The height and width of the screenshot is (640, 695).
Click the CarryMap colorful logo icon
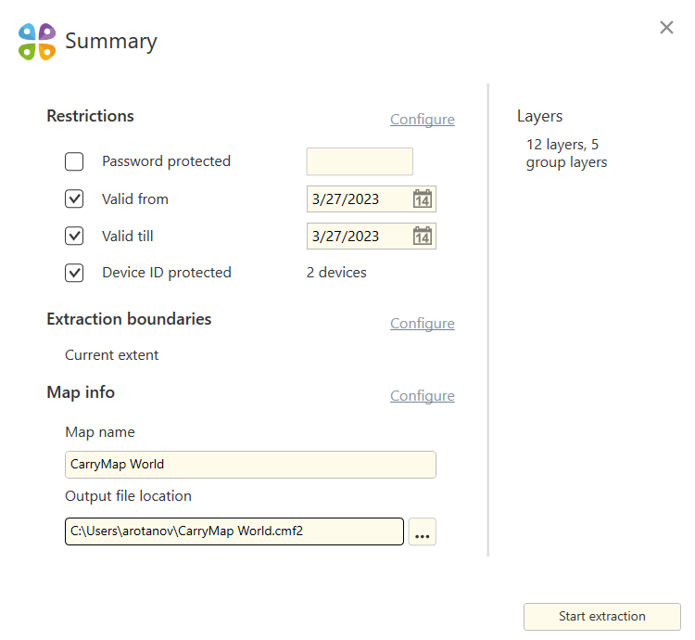tap(37, 42)
